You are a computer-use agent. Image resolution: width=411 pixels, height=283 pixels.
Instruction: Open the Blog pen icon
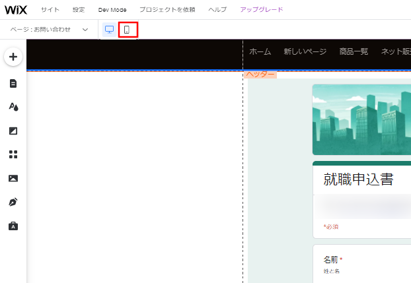pos(13,202)
